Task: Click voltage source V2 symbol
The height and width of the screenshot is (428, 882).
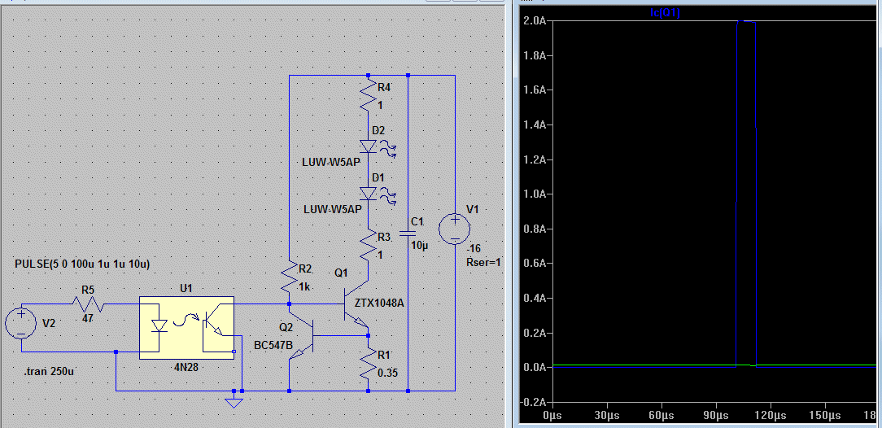Action: tap(21, 325)
